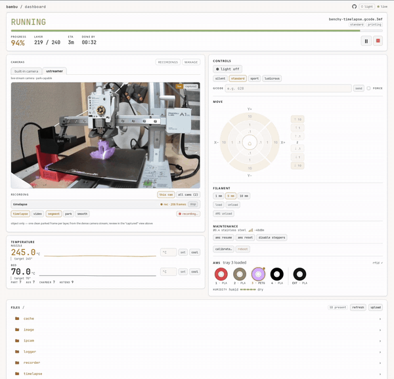Jog Y+ by 10 on dial
This screenshot has height=379, width=394.
coord(250,116)
